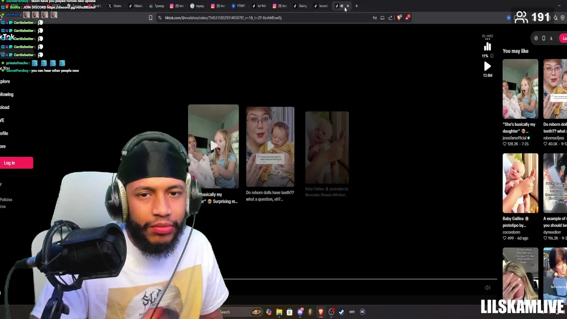Open Steam from the taskbar
The image size is (567, 319).
click(x=342, y=312)
